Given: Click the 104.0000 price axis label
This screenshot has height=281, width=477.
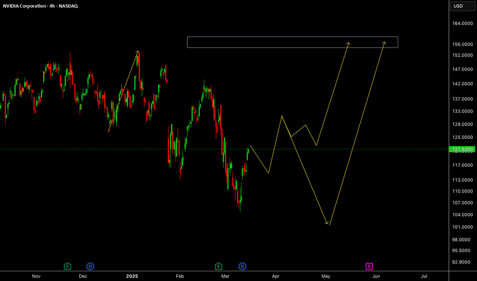Looking at the screenshot, I should click(462, 215).
